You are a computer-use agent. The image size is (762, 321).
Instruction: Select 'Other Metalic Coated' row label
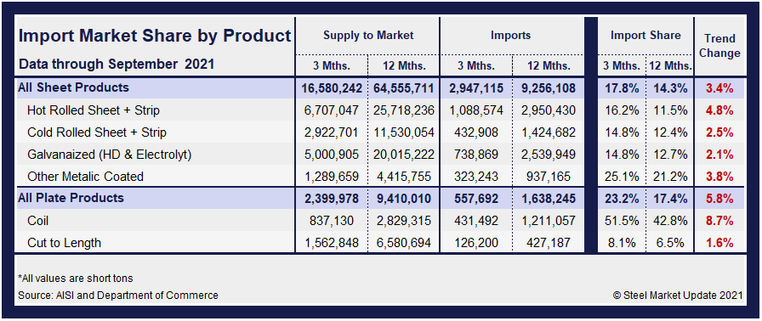coord(86,177)
